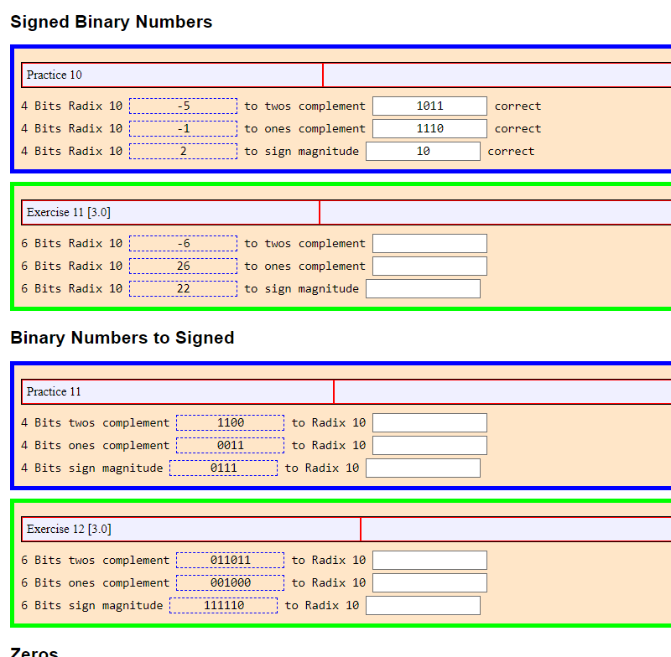Click the dashed field containing 0111

click(x=223, y=468)
